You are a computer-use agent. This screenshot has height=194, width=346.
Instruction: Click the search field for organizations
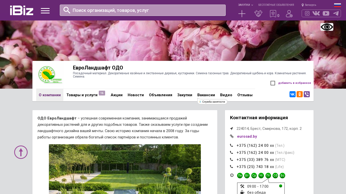click(147, 10)
